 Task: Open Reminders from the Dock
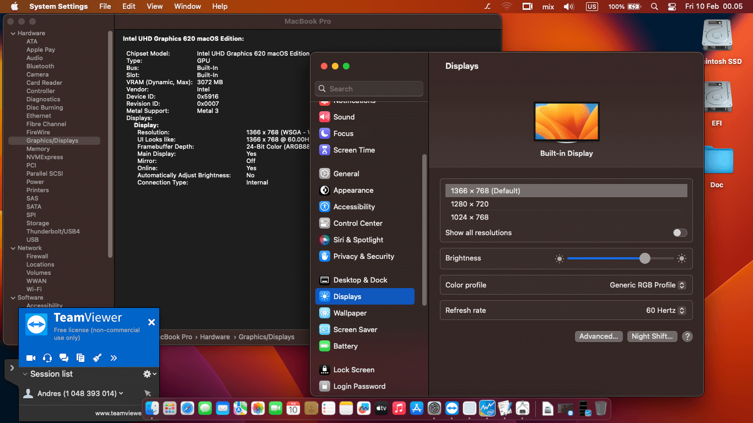click(329, 408)
